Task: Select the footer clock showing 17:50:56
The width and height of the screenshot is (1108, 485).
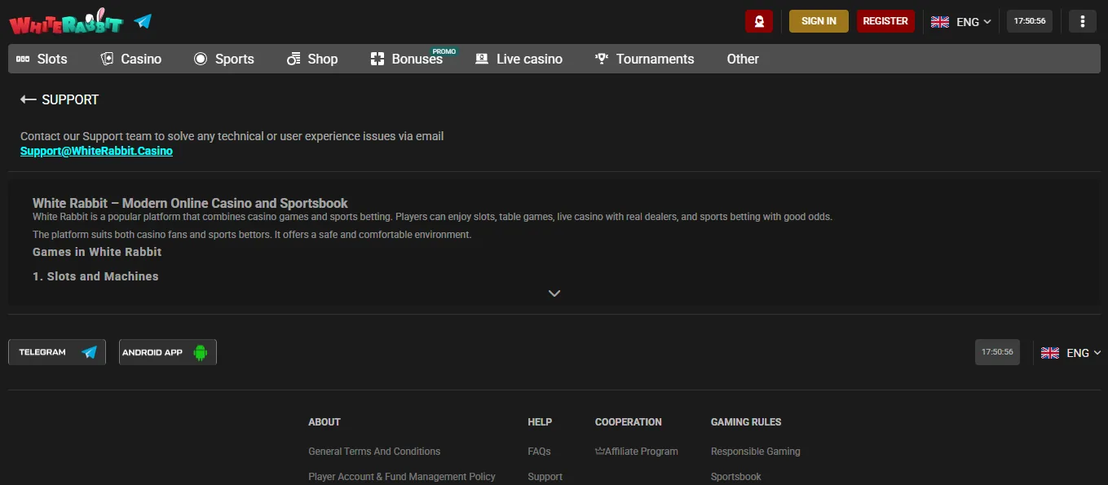Action: click(997, 352)
